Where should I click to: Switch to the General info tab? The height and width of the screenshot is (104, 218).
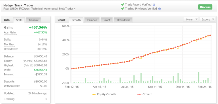pos(33,20)
